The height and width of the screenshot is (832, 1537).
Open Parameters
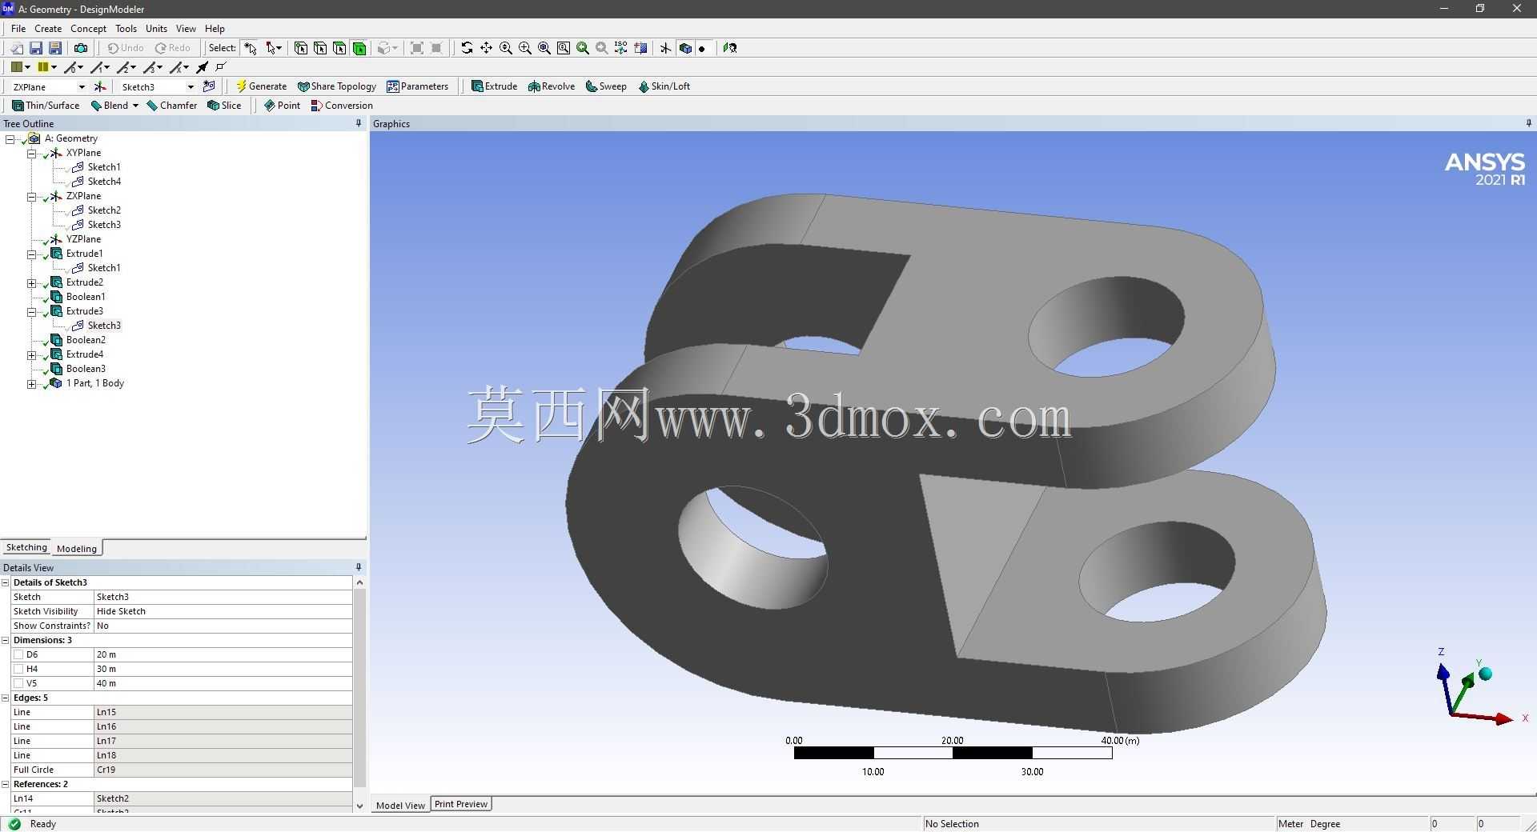(417, 86)
